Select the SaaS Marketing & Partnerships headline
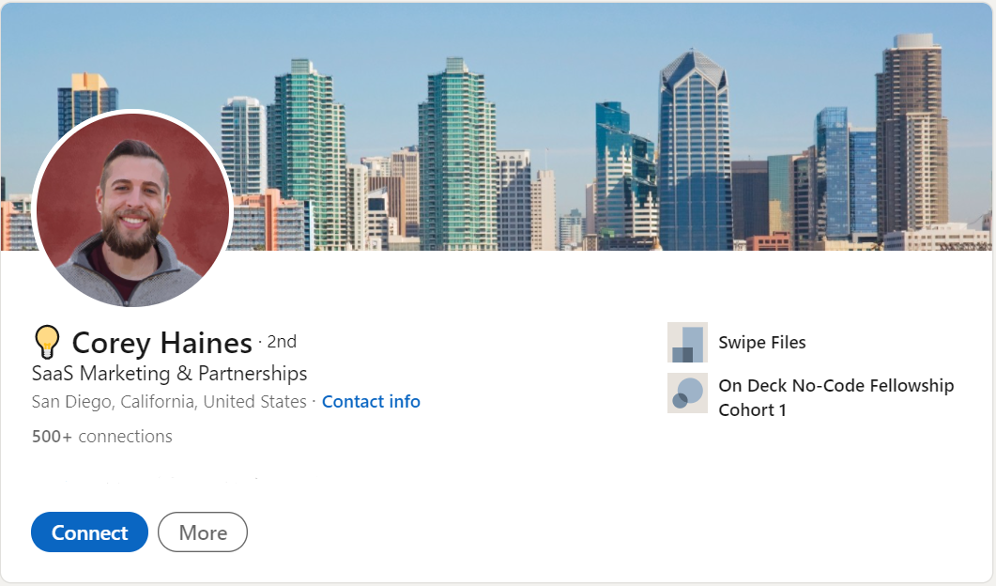Image resolution: width=996 pixels, height=586 pixels. click(169, 374)
